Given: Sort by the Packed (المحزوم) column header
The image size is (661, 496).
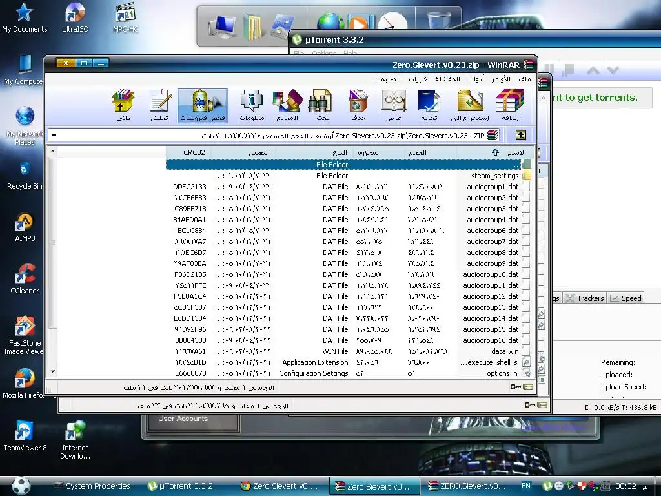Looking at the screenshot, I should click(x=378, y=152).
